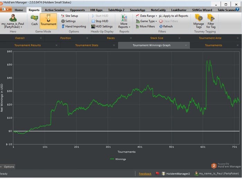Switch to the Home ribbon tab
This screenshot has width=242, height=179.
19,10
